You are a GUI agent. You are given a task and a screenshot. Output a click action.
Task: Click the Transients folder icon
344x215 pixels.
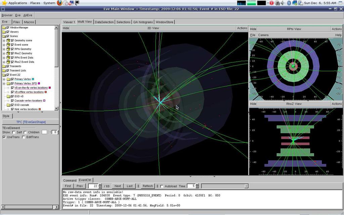pyautogui.click(x=4, y=66)
